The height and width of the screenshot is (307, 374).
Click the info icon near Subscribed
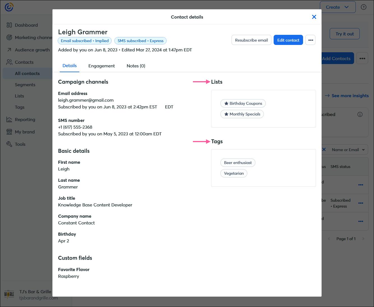(x=360, y=114)
